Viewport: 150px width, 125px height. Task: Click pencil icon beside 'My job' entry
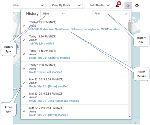24,40
